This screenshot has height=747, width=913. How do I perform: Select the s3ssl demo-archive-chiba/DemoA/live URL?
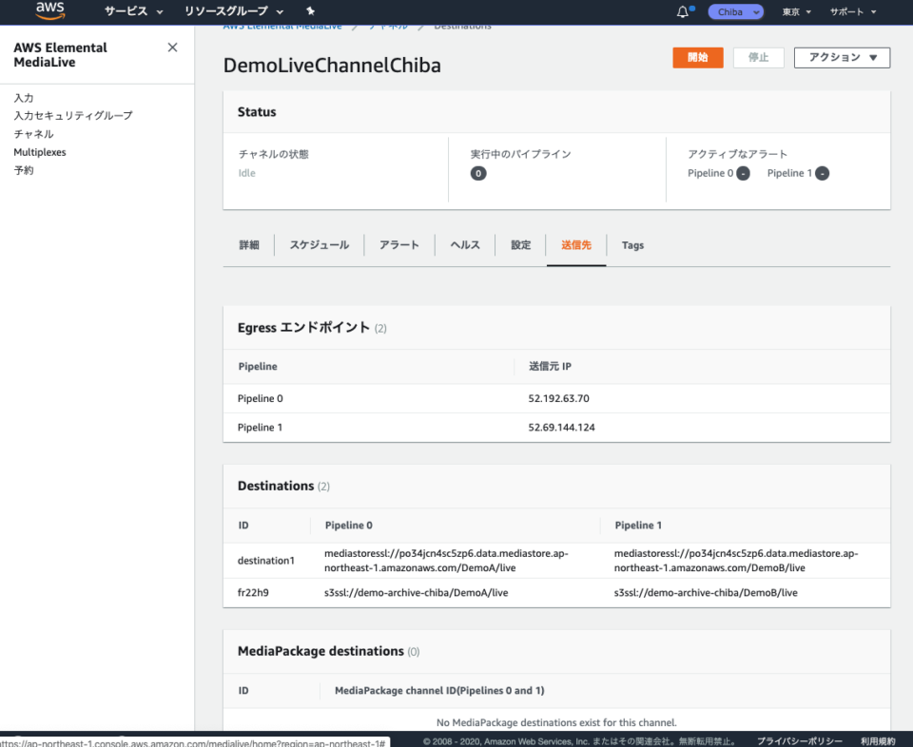(417, 593)
